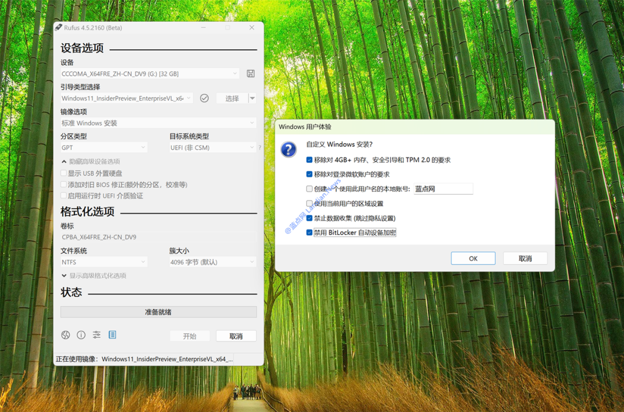Check 使用当前用户的区域设置
This screenshot has height=412, width=624.
coord(309,203)
